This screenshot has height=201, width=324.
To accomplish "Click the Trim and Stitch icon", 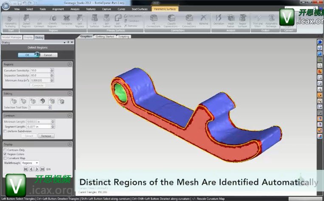I will point(258,21).
